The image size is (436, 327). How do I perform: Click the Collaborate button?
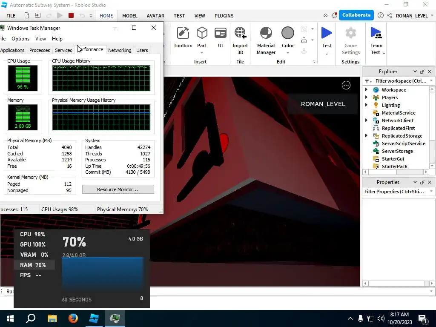click(356, 15)
